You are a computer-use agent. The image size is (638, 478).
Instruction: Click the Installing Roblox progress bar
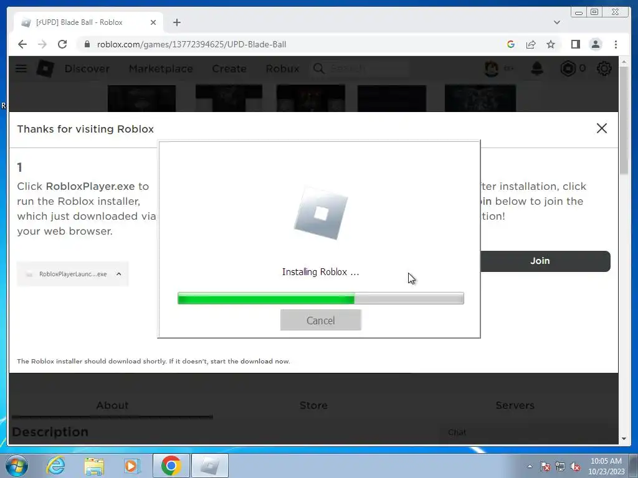click(321, 298)
